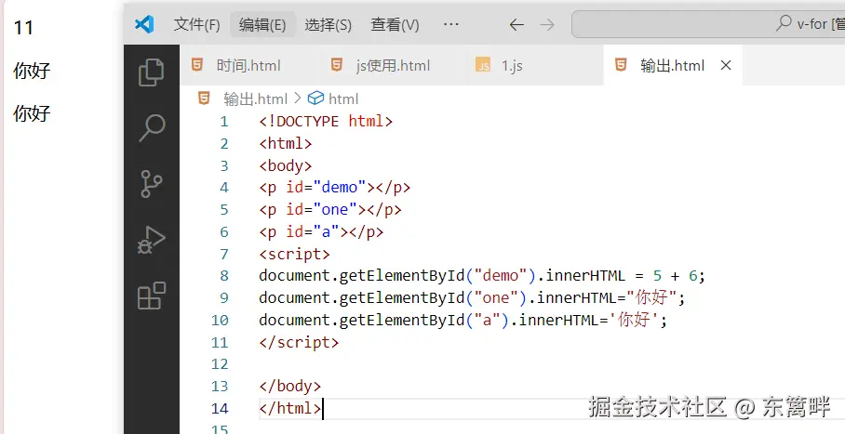Click the 5 + 6 expression on line 8
Image resolution: width=845 pixels, height=434 pixels.
[676, 276]
